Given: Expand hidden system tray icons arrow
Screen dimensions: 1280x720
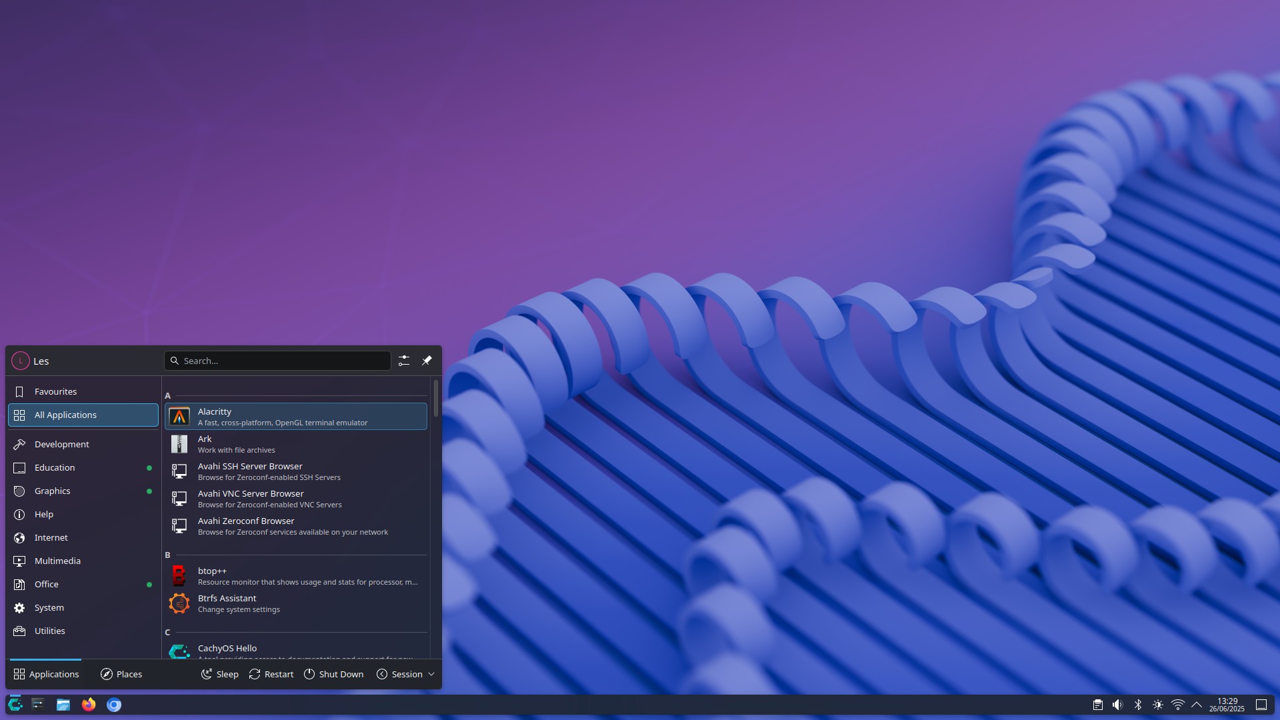Looking at the screenshot, I should pos(1197,705).
